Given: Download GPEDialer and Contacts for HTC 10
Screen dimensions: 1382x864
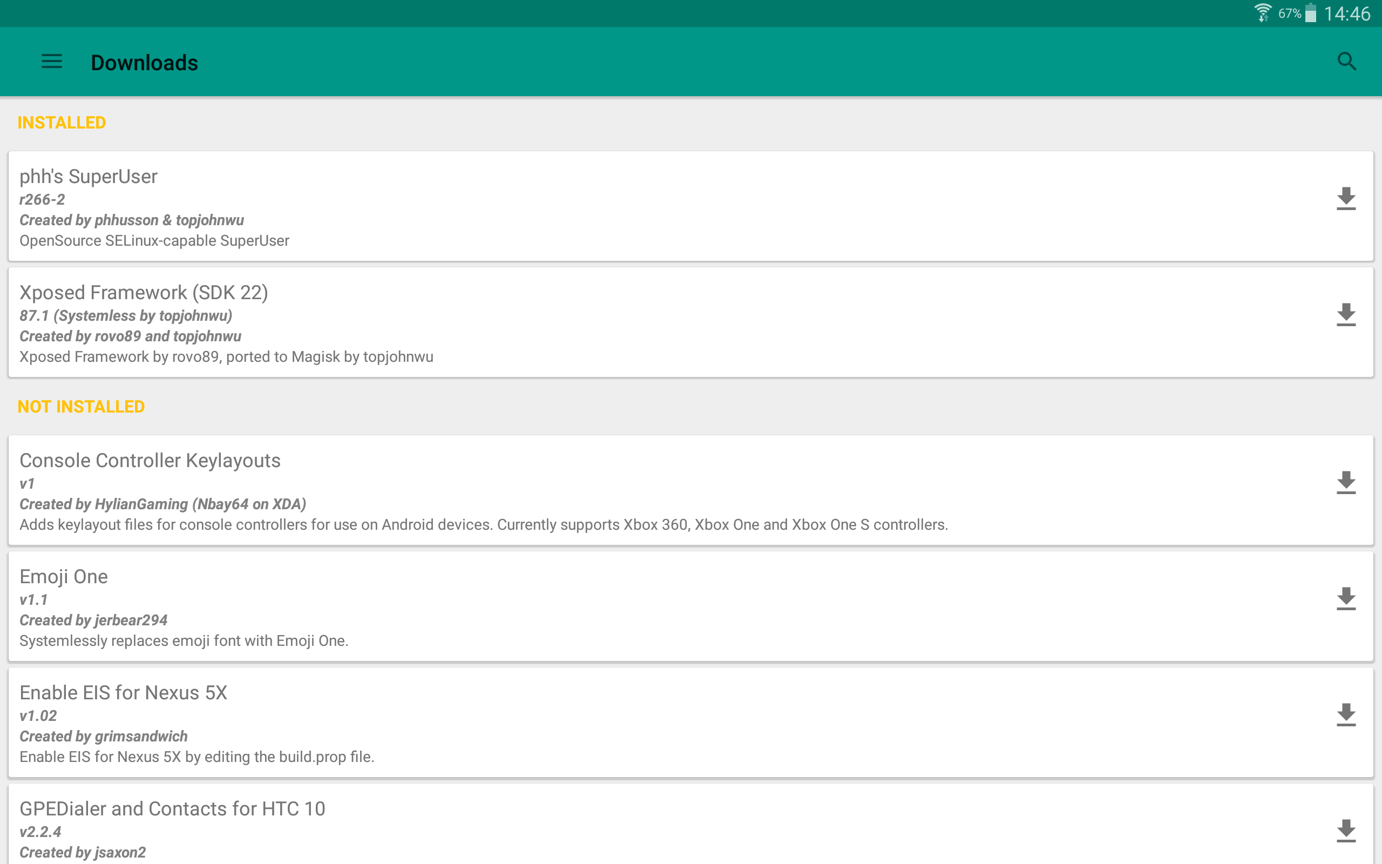Looking at the screenshot, I should pos(1345,831).
